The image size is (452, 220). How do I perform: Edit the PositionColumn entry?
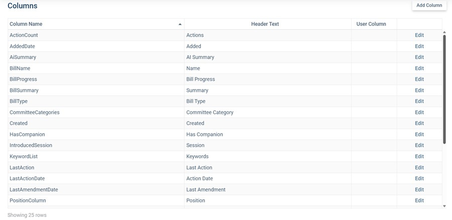(419, 200)
